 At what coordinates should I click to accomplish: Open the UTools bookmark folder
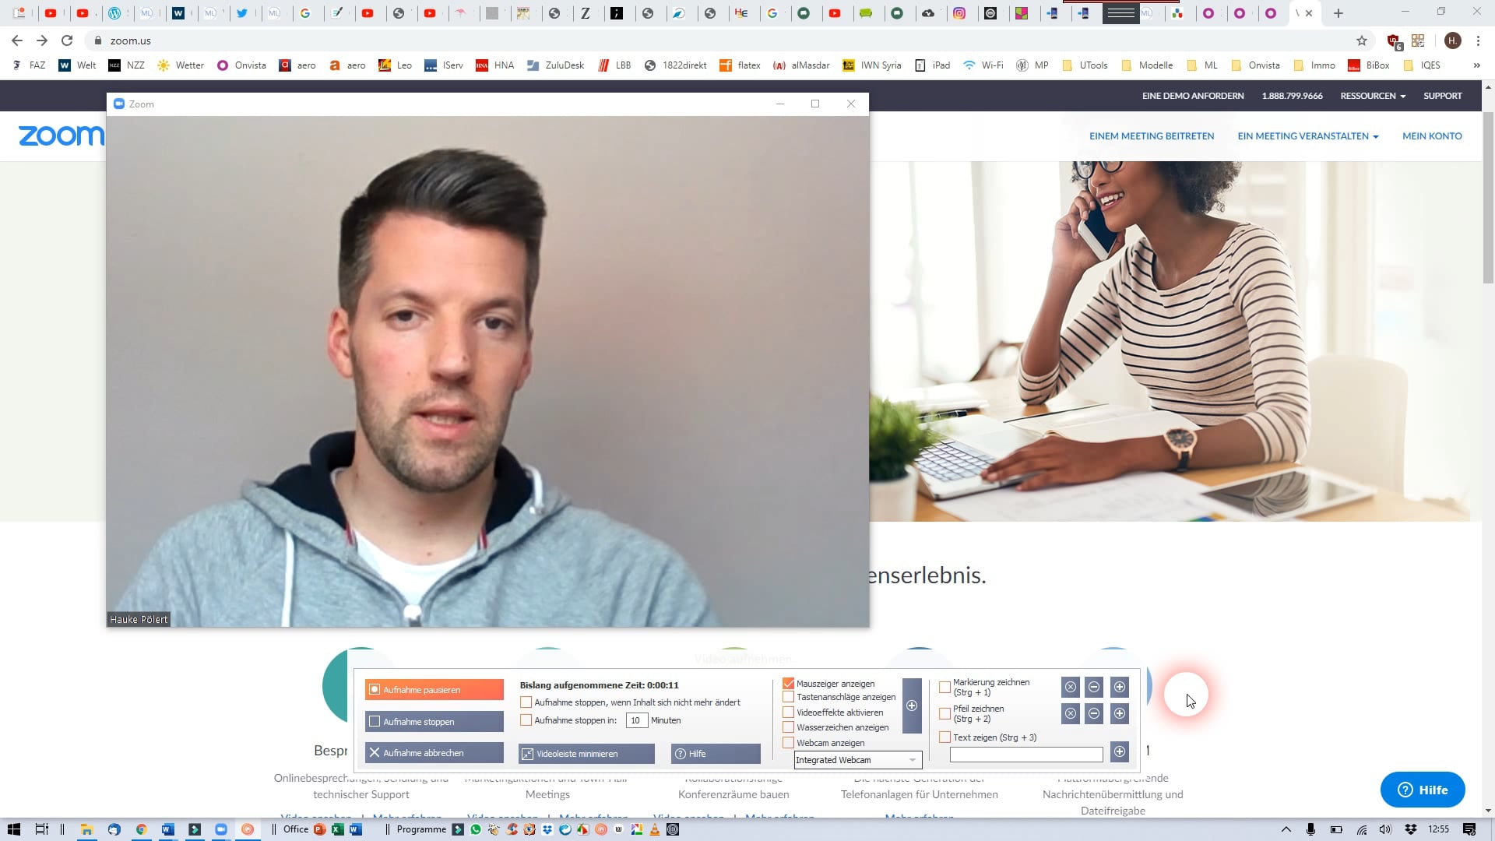tap(1085, 65)
